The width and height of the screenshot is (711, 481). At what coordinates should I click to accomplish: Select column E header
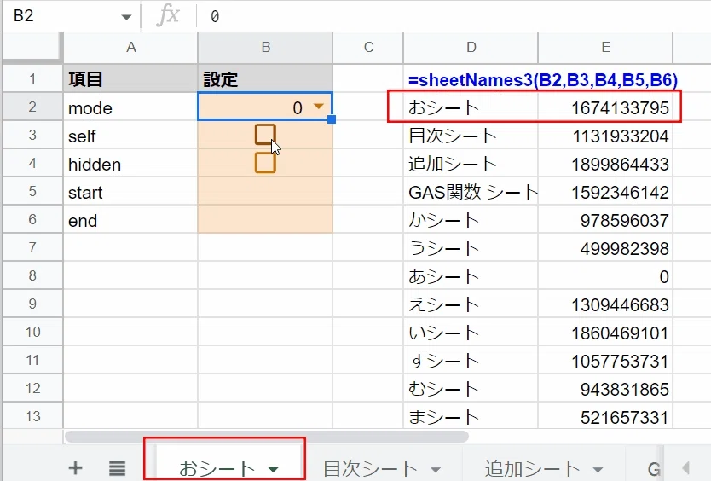click(605, 47)
